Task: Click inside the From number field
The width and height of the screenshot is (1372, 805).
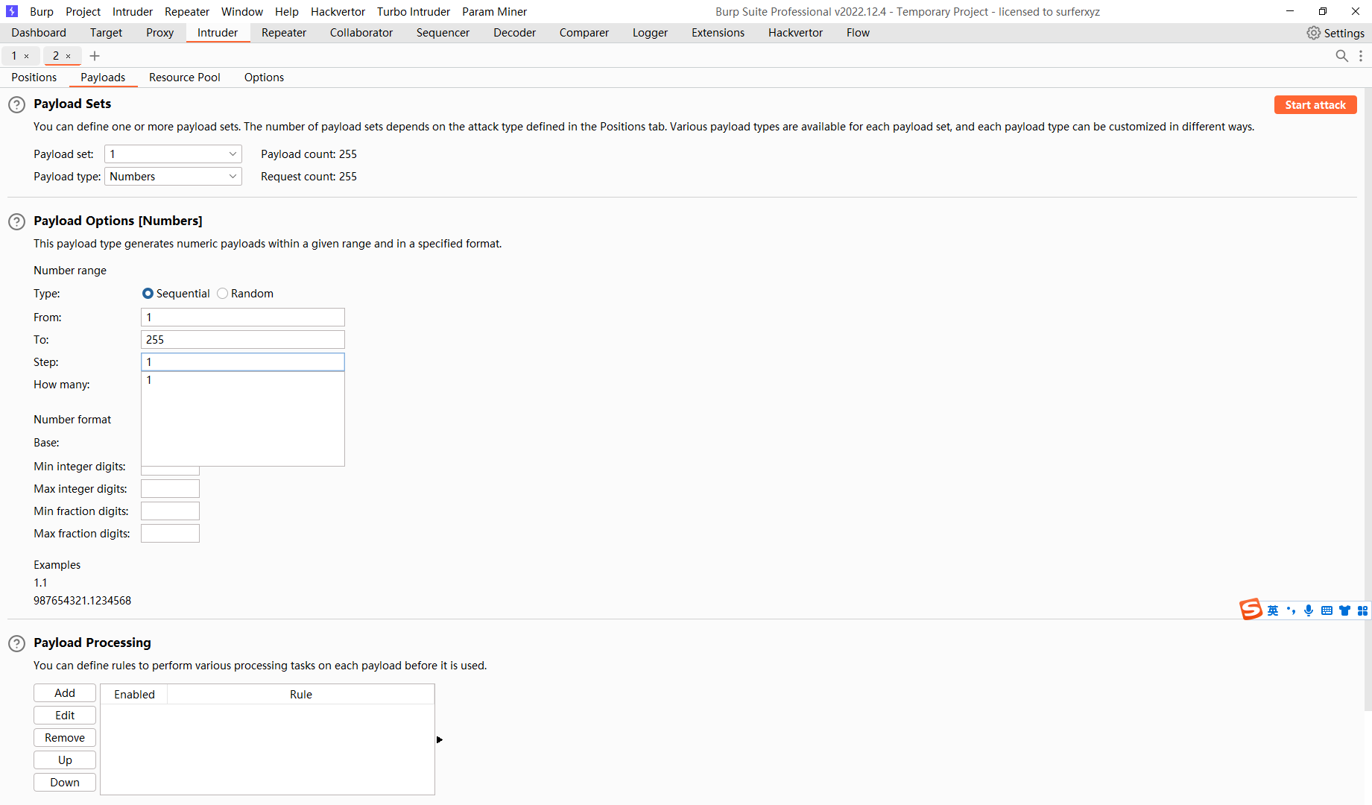Action: point(242,317)
